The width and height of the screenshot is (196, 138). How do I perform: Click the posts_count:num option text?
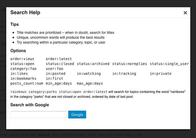coord(27,83)
